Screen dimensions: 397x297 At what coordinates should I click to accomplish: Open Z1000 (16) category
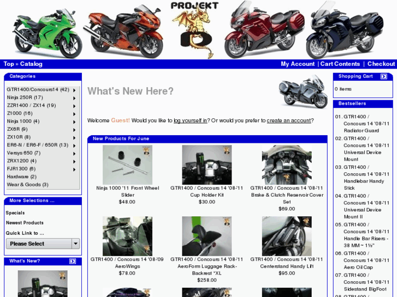click(20, 113)
